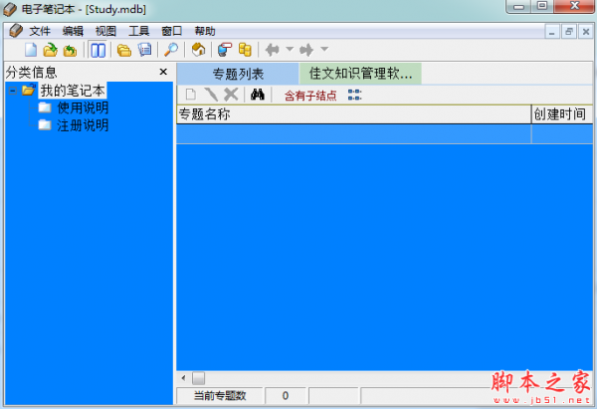The width and height of the screenshot is (597, 409).
Task: Open the 编辑 menu
Action: coord(73,31)
